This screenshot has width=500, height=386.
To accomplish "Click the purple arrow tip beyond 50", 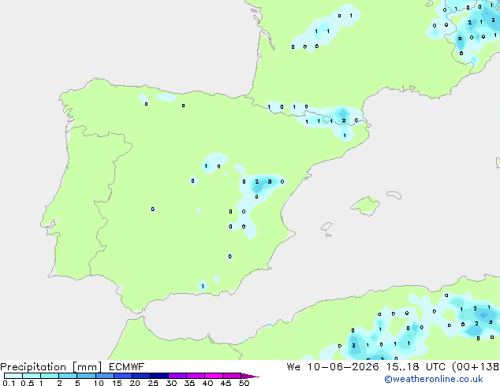I will click(250, 376).
